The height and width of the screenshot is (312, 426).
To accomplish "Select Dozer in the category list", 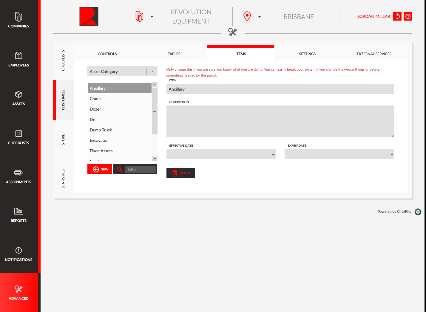I will pyautogui.click(x=120, y=109).
